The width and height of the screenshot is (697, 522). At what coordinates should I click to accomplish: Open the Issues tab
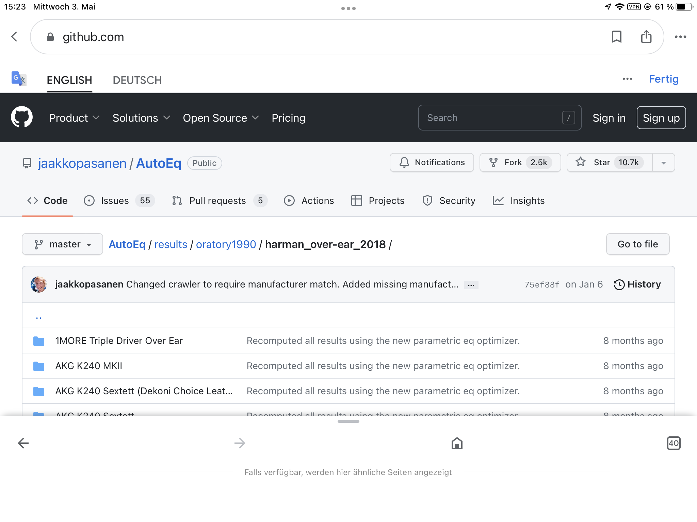coord(119,201)
